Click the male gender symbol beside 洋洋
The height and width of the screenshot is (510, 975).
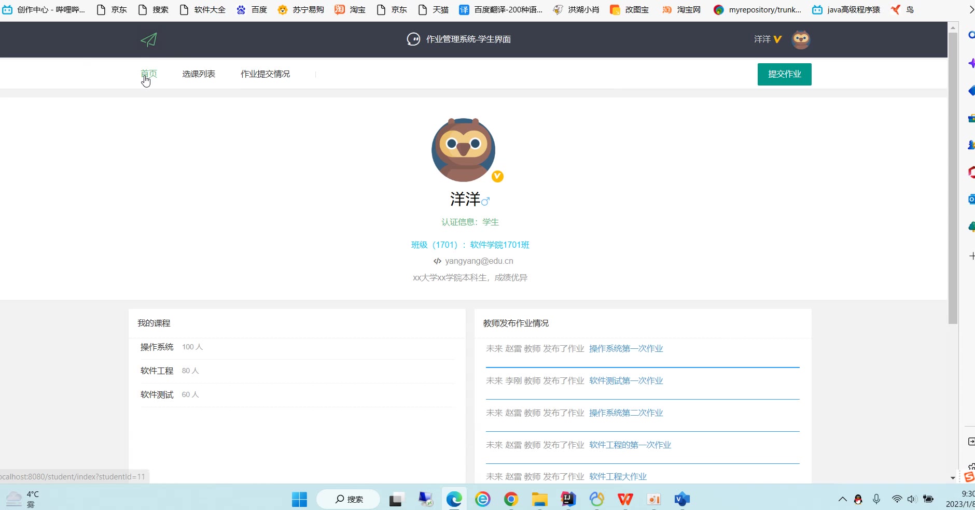[485, 201]
